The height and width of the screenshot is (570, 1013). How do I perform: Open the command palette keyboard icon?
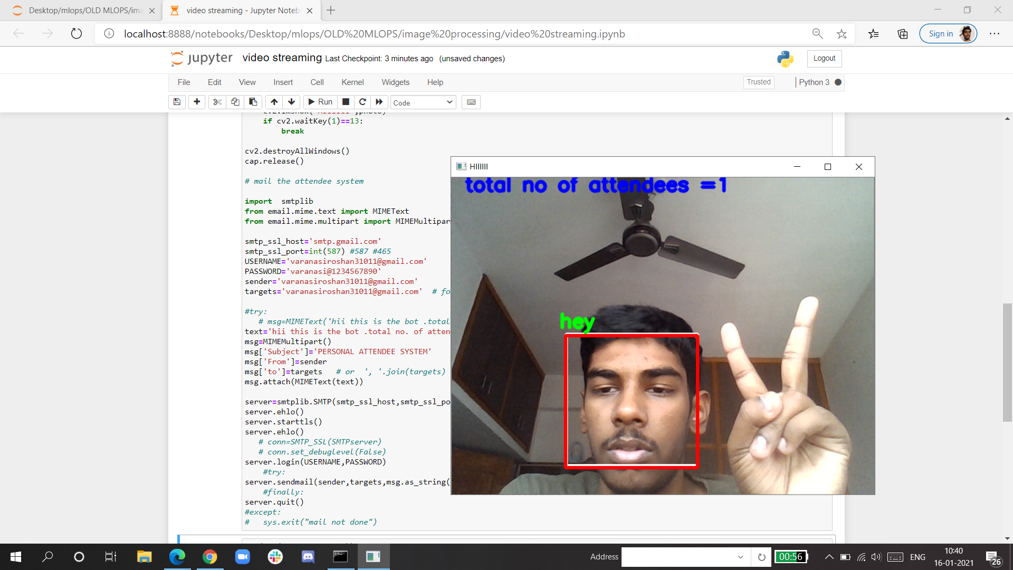471,102
